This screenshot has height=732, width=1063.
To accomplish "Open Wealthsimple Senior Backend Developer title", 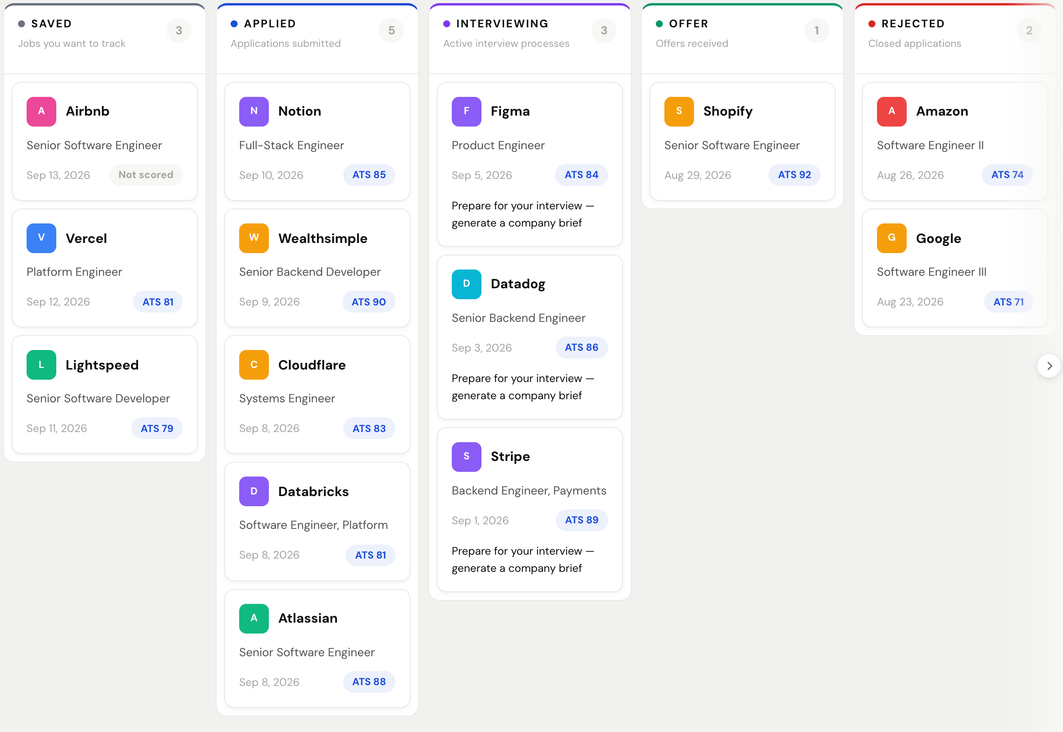I will pyautogui.click(x=310, y=272).
